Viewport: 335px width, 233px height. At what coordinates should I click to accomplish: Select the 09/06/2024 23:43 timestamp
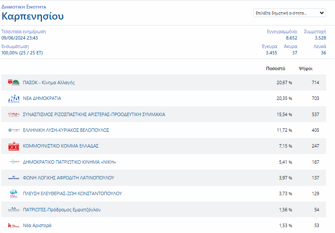[x=20, y=38]
